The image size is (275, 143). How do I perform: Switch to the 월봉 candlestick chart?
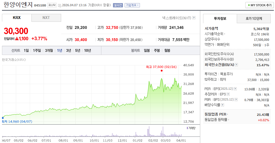pos(167,50)
